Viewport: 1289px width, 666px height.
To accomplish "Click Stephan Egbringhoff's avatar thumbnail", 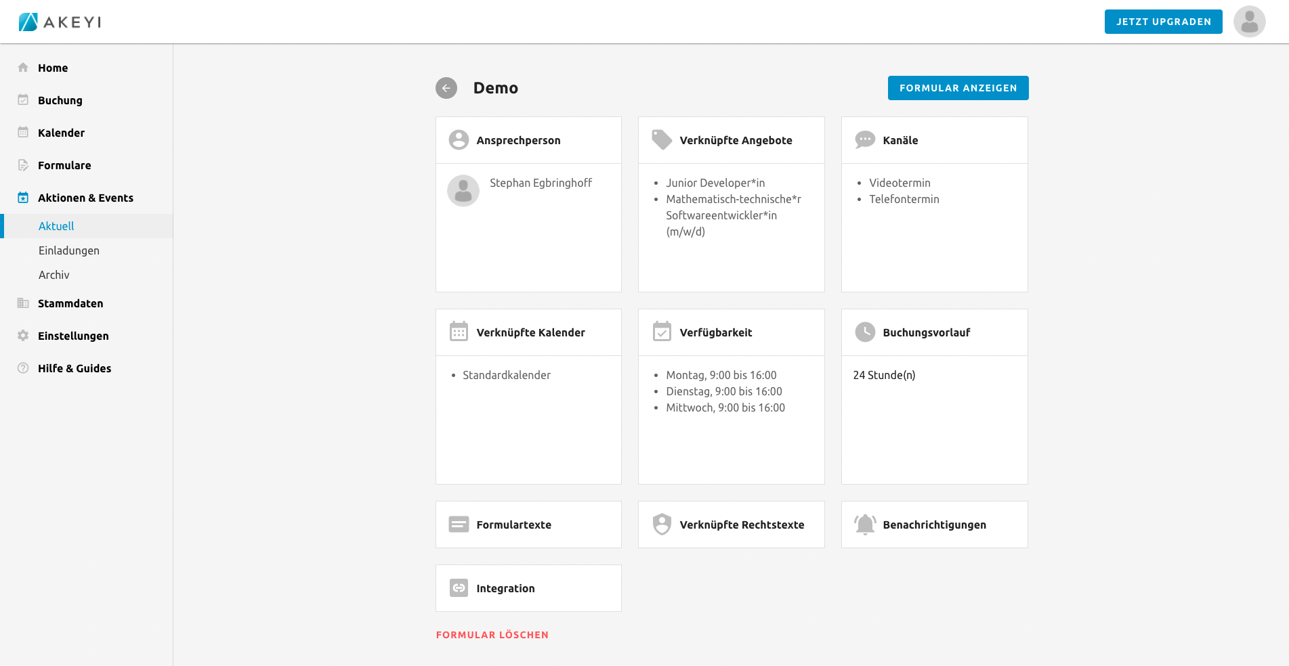I will (x=463, y=191).
